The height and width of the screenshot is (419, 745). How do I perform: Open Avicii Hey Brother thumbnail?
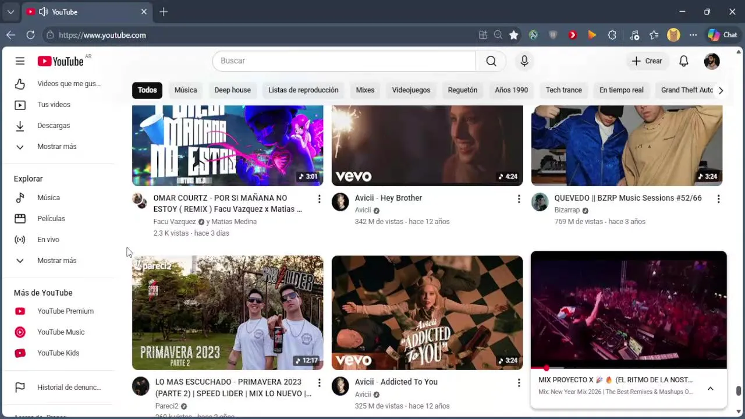pos(427,145)
